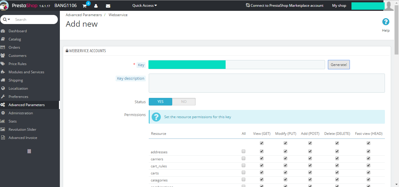Click the permissions info question icon
The width and height of the screenshot is (399, 187).
pos(156,117)
